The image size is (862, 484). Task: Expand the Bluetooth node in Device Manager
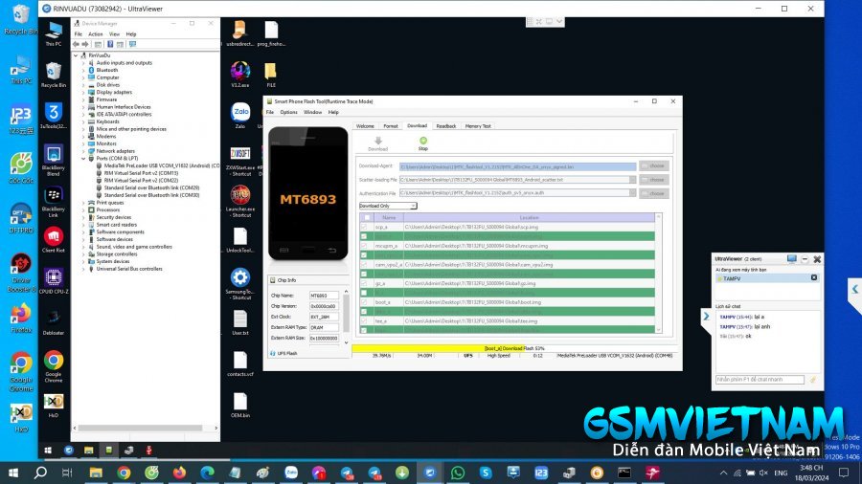point(84,70)
